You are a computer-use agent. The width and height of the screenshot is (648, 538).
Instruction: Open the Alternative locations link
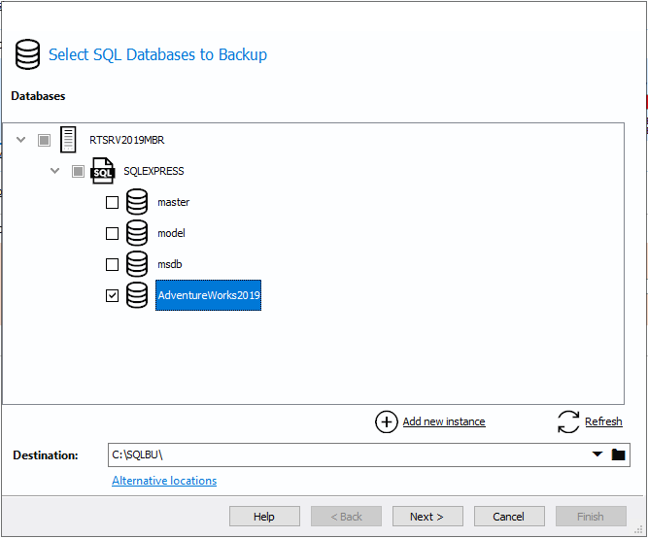tap(164, 481)
